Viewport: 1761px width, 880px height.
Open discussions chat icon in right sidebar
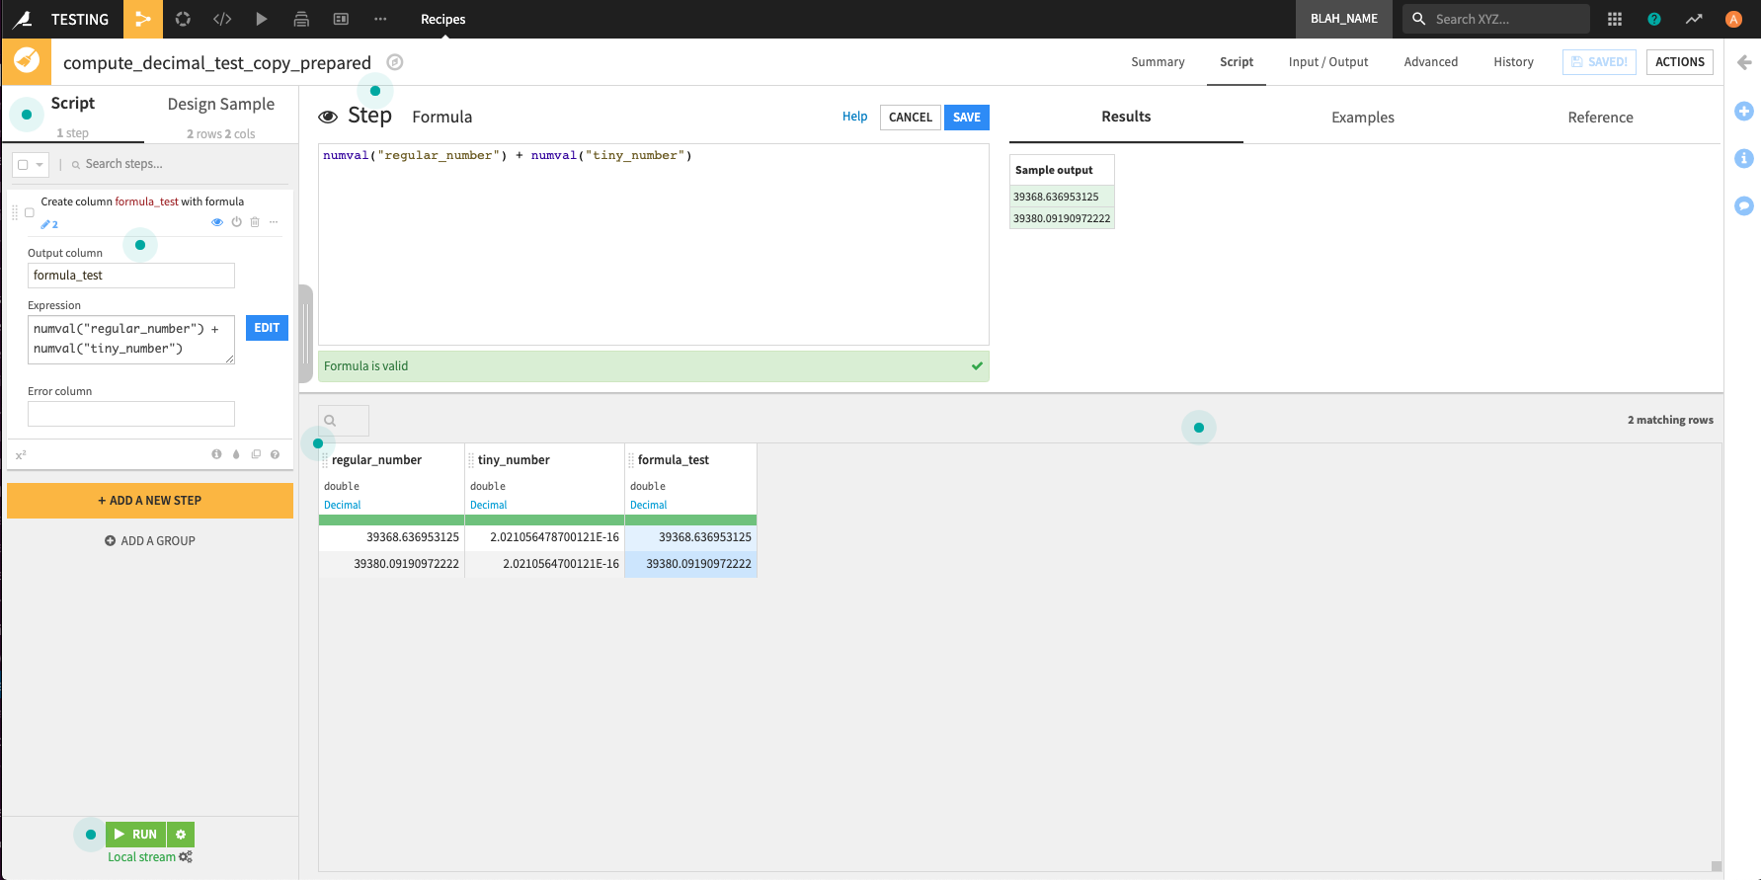pyautogui.click(x=1744, y=206)
